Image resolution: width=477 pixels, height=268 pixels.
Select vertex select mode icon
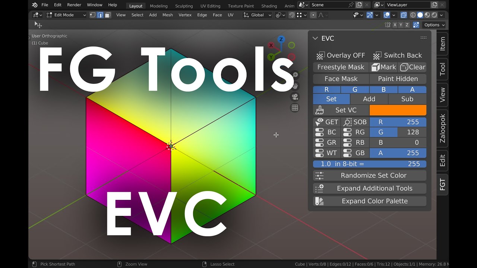(93, 15)
